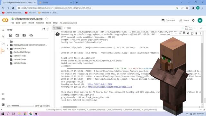Copy link to cell icon
The width and height of the screenshot is (206, 116).
coord(180,34)
